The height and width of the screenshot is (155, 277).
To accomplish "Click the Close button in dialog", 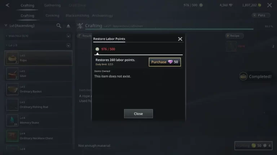I will point(138,114).
